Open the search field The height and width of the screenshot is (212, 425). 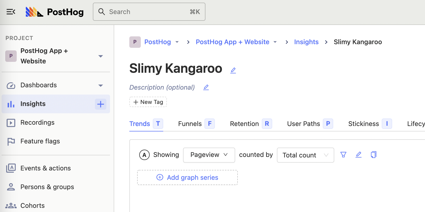click(149, 12)
